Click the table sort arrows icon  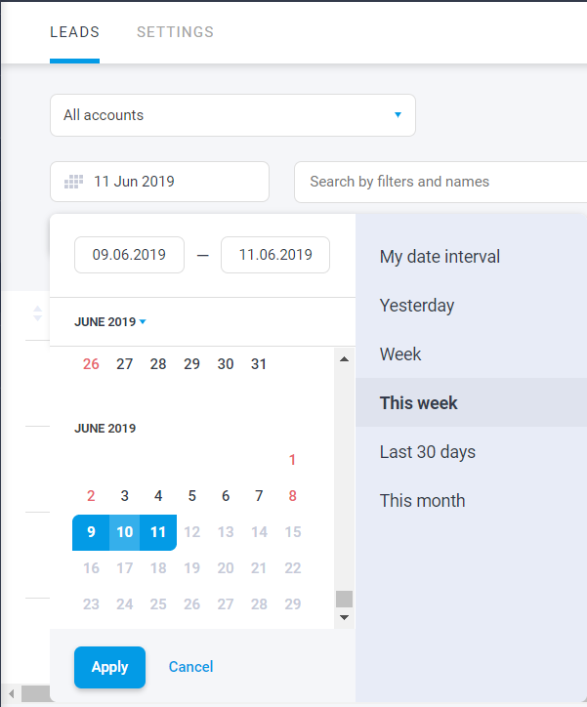tap(38, 313)
